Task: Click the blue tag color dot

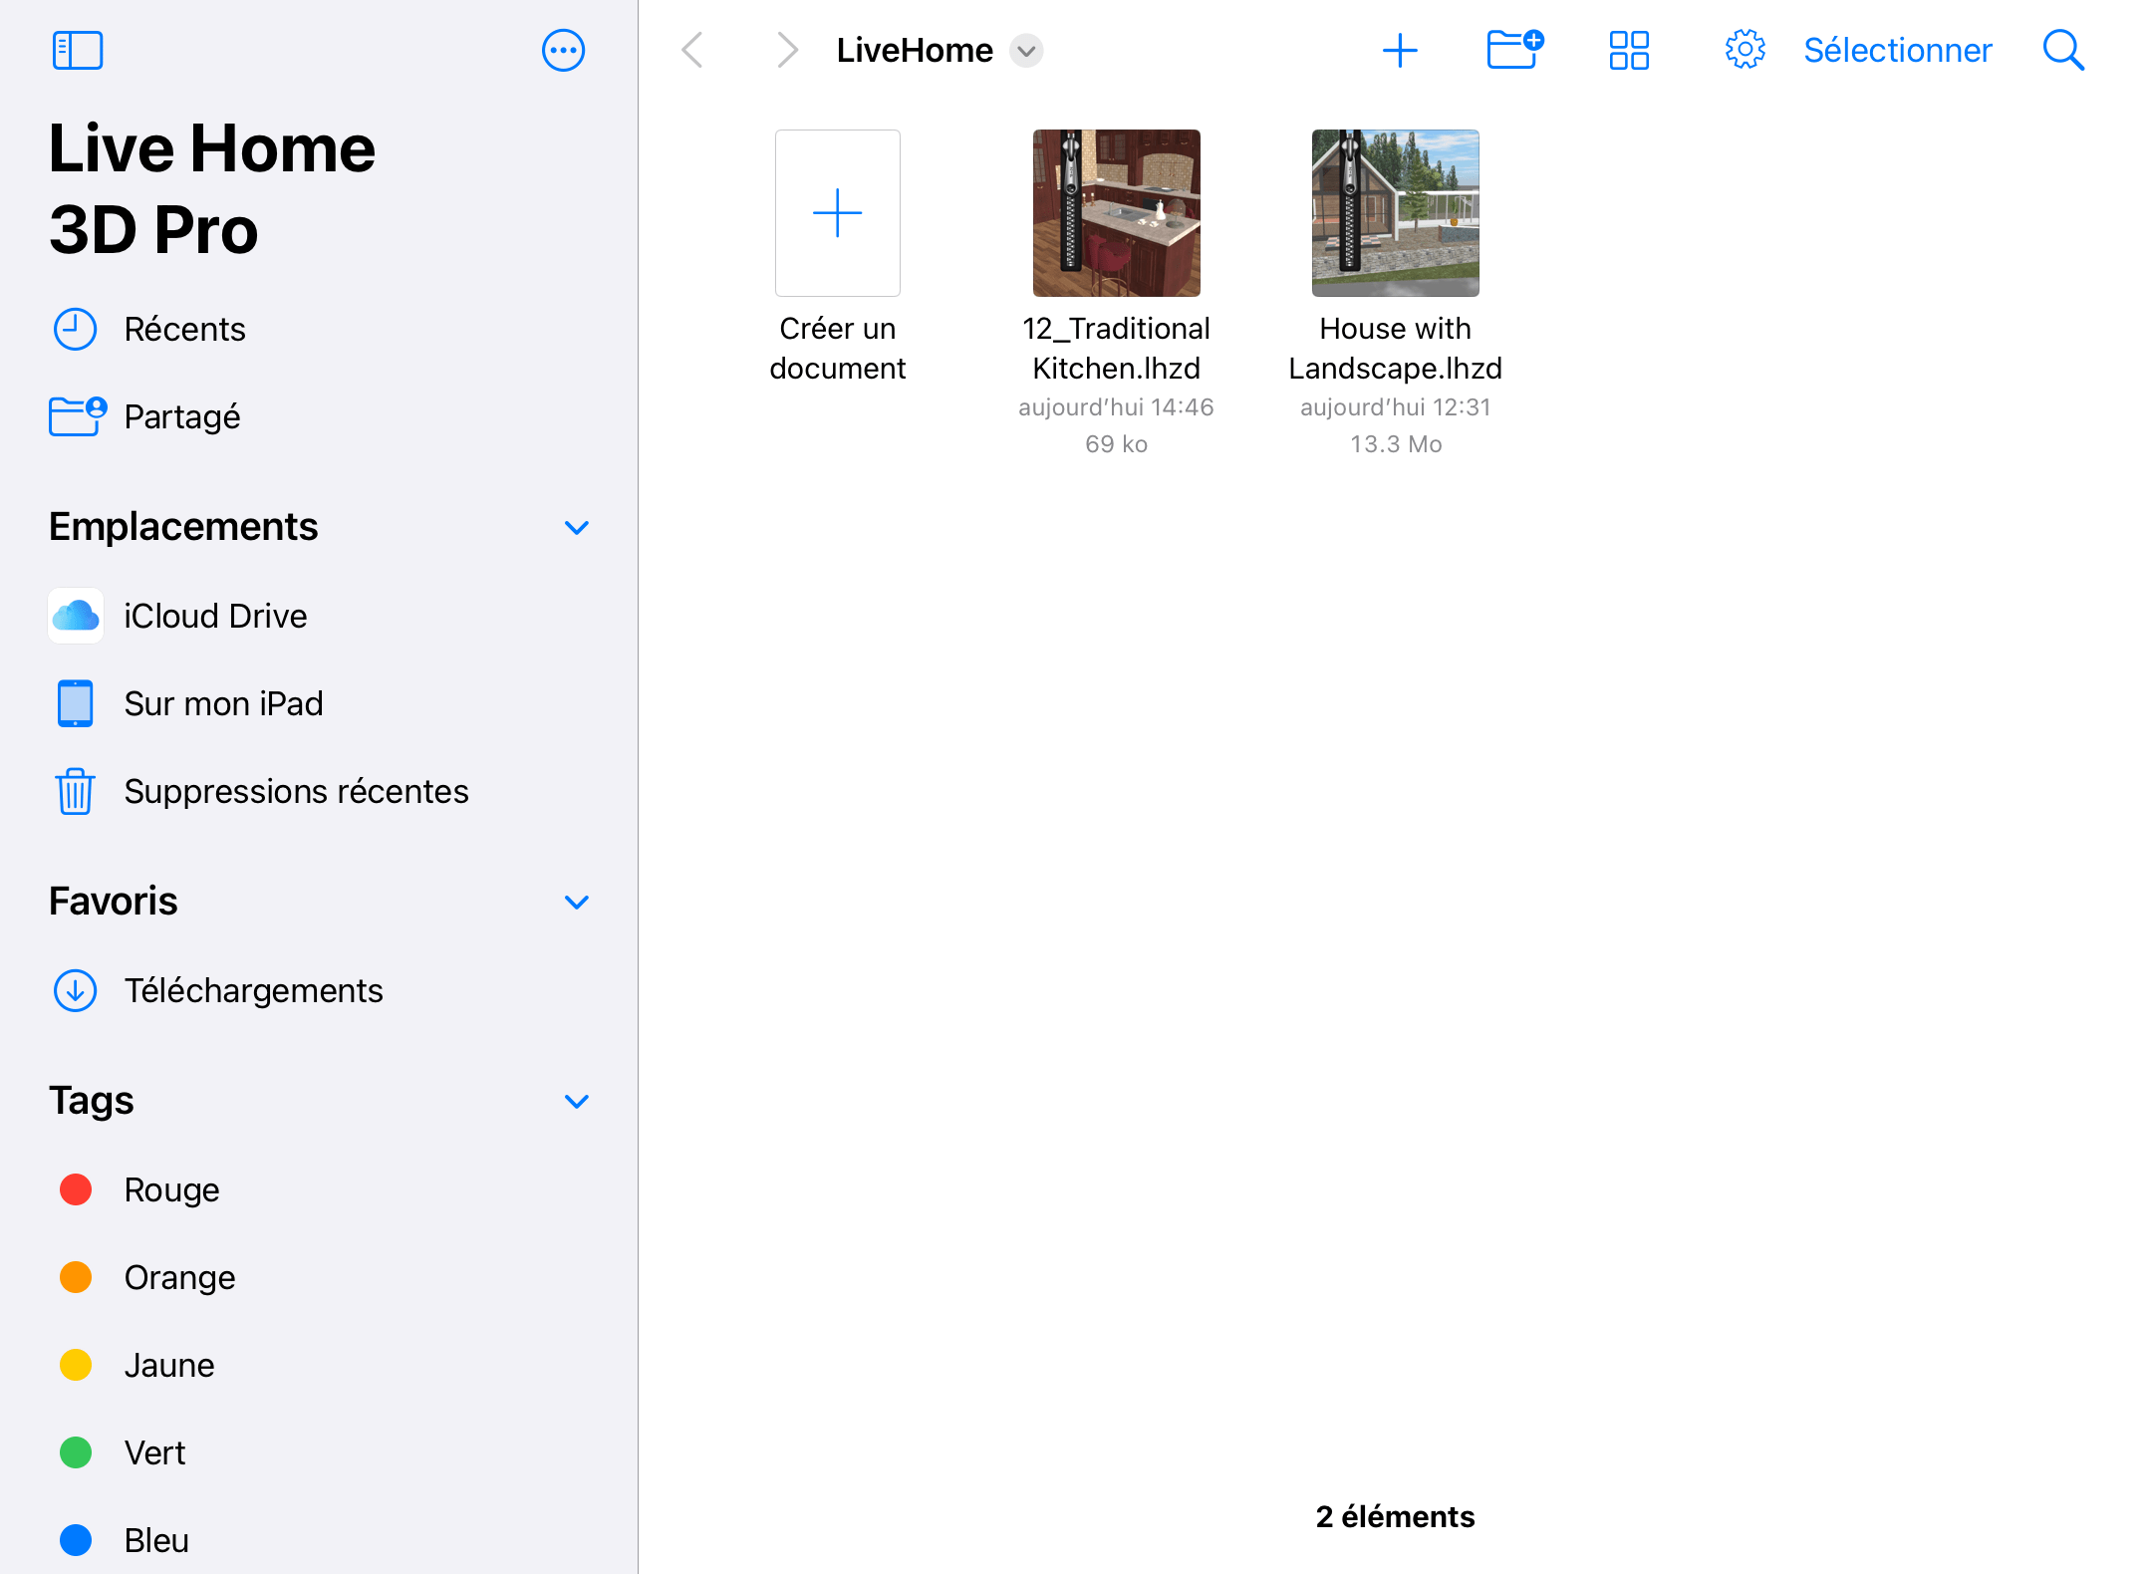Action: click(x=76, y=1540)
